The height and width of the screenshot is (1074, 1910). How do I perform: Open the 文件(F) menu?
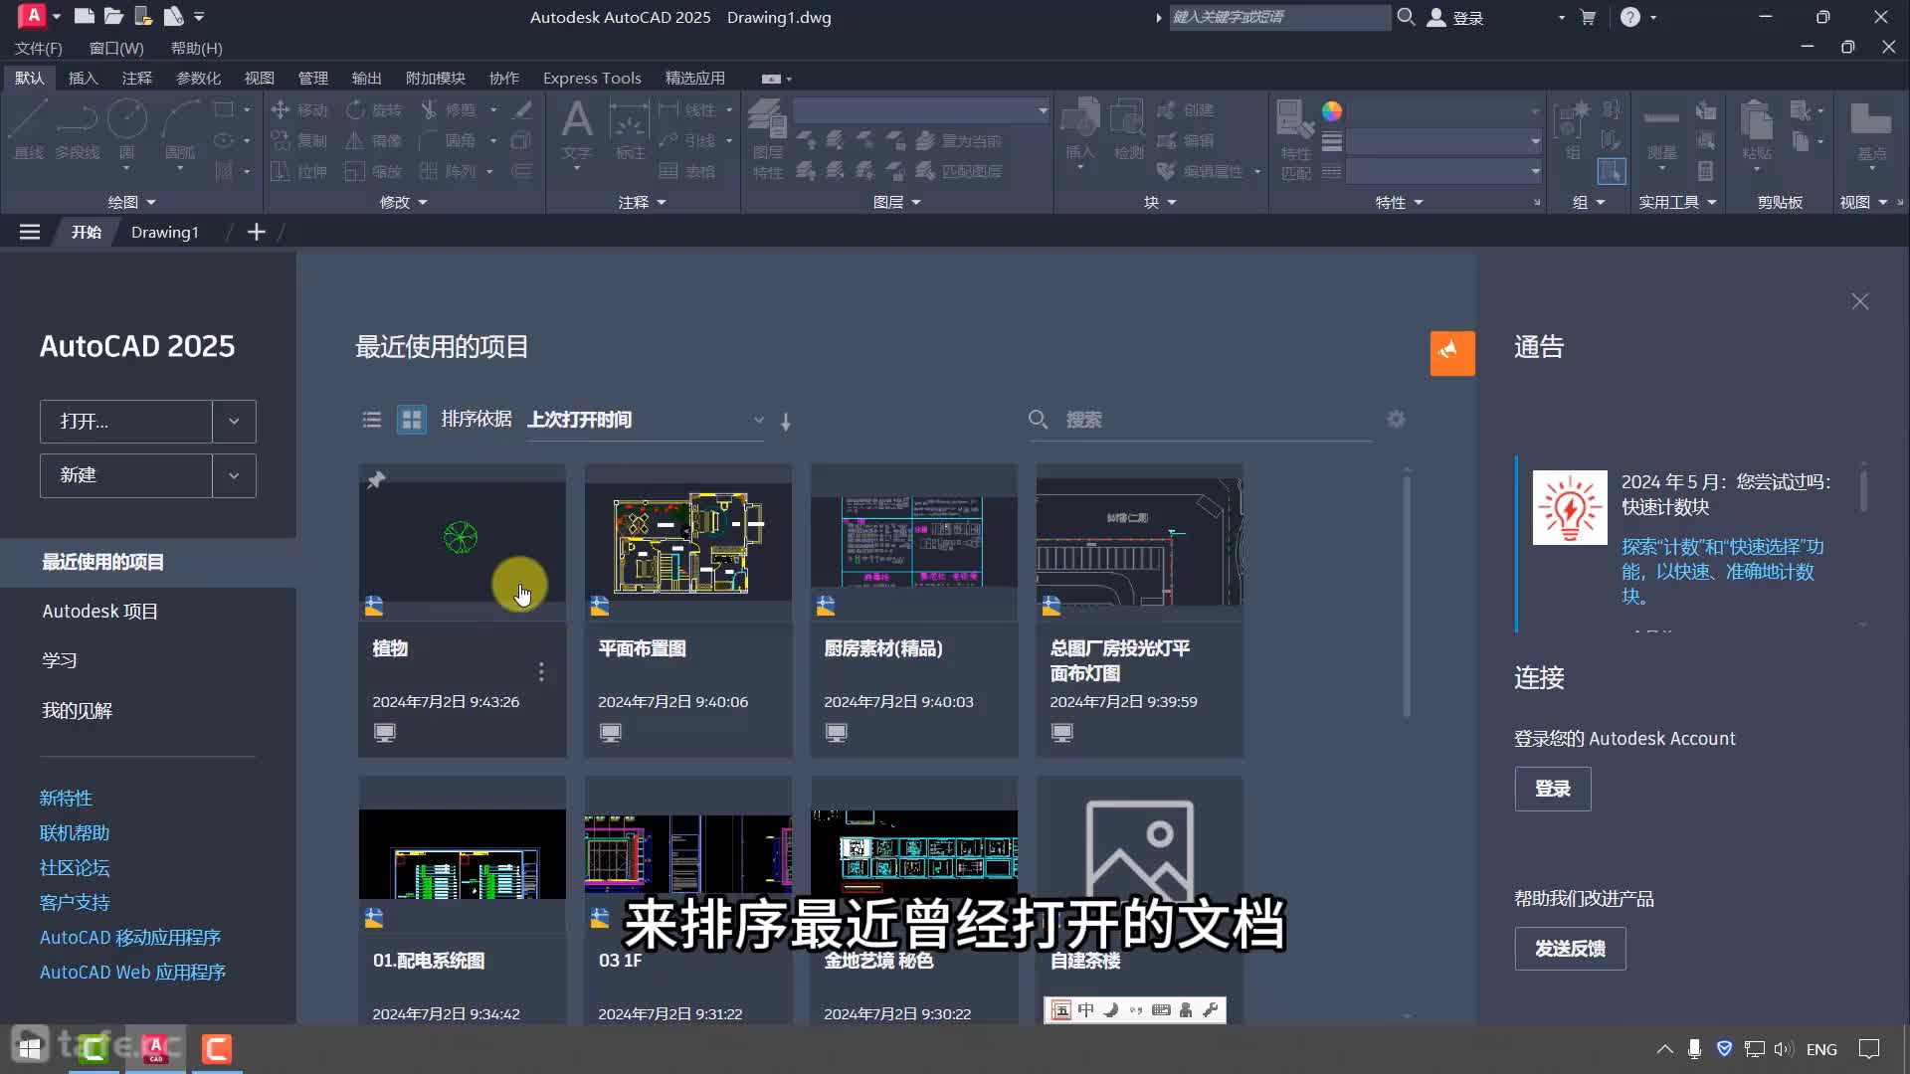(x=39, y=48)
